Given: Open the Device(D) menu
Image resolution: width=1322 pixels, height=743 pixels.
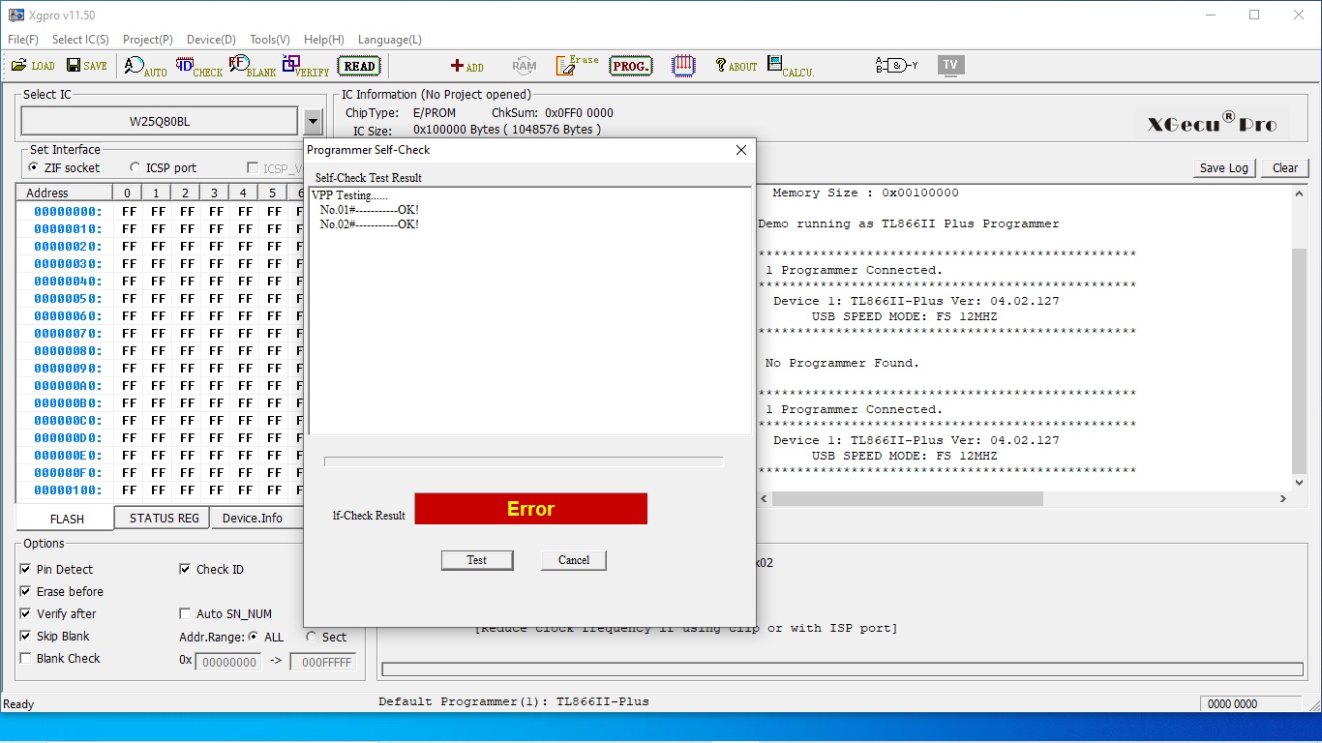Looking at the screenshot, I should pos(211,40).
